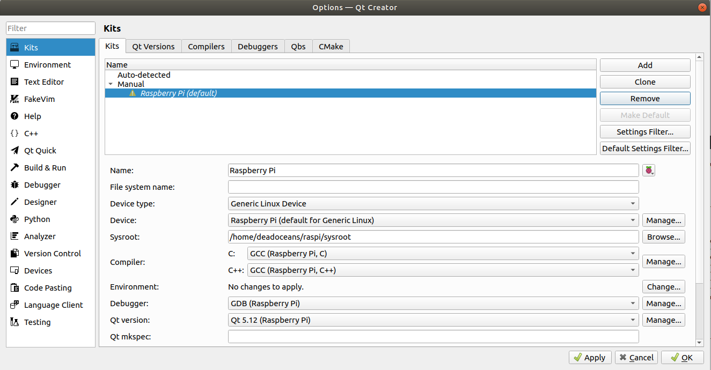
Task: Click the Code Pasting clipboard icon
Action: pyautogui.click(x=14, y=287)
